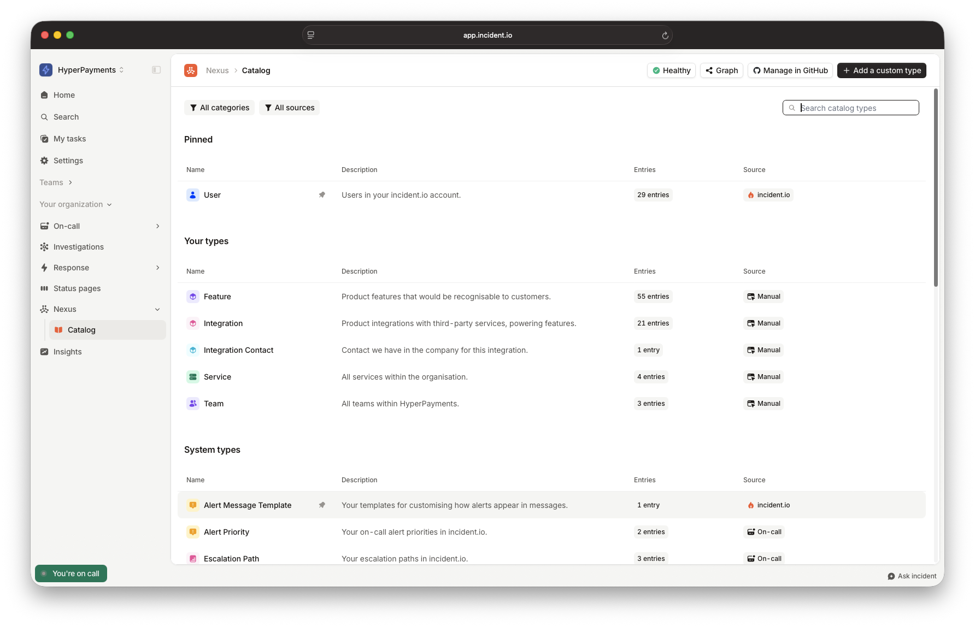The image size is (975, 627).
Task: Click the Nexus breadcrumb link
Action: tap(218, 70)
